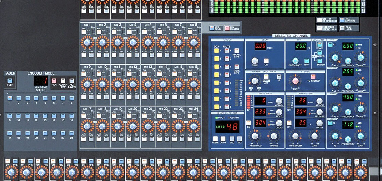
Task: Click the MIX 20 level encoder knob
Action: pos(133,126)
